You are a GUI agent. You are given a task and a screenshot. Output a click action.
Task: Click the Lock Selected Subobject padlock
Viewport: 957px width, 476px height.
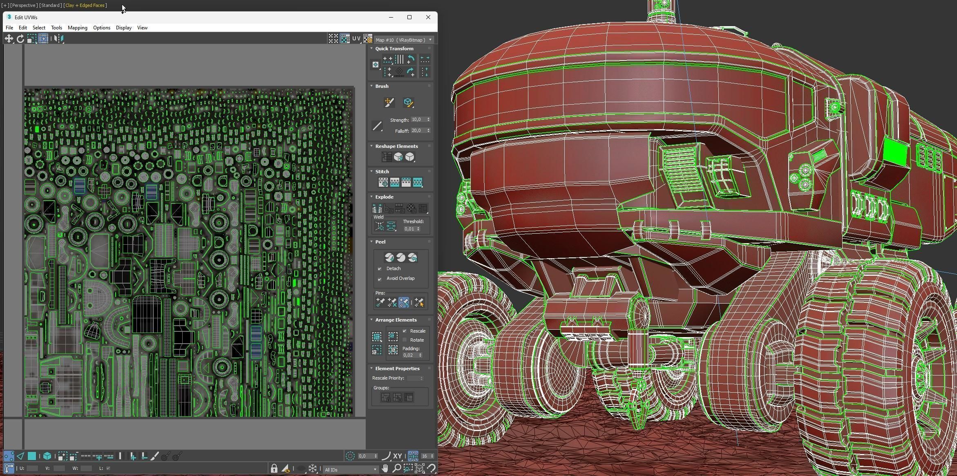pos(274,469)
